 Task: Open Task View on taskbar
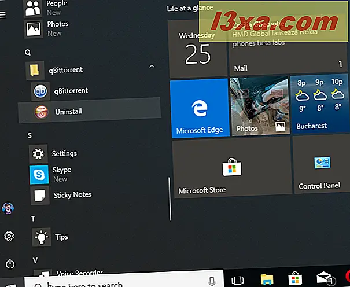(238, 281)
